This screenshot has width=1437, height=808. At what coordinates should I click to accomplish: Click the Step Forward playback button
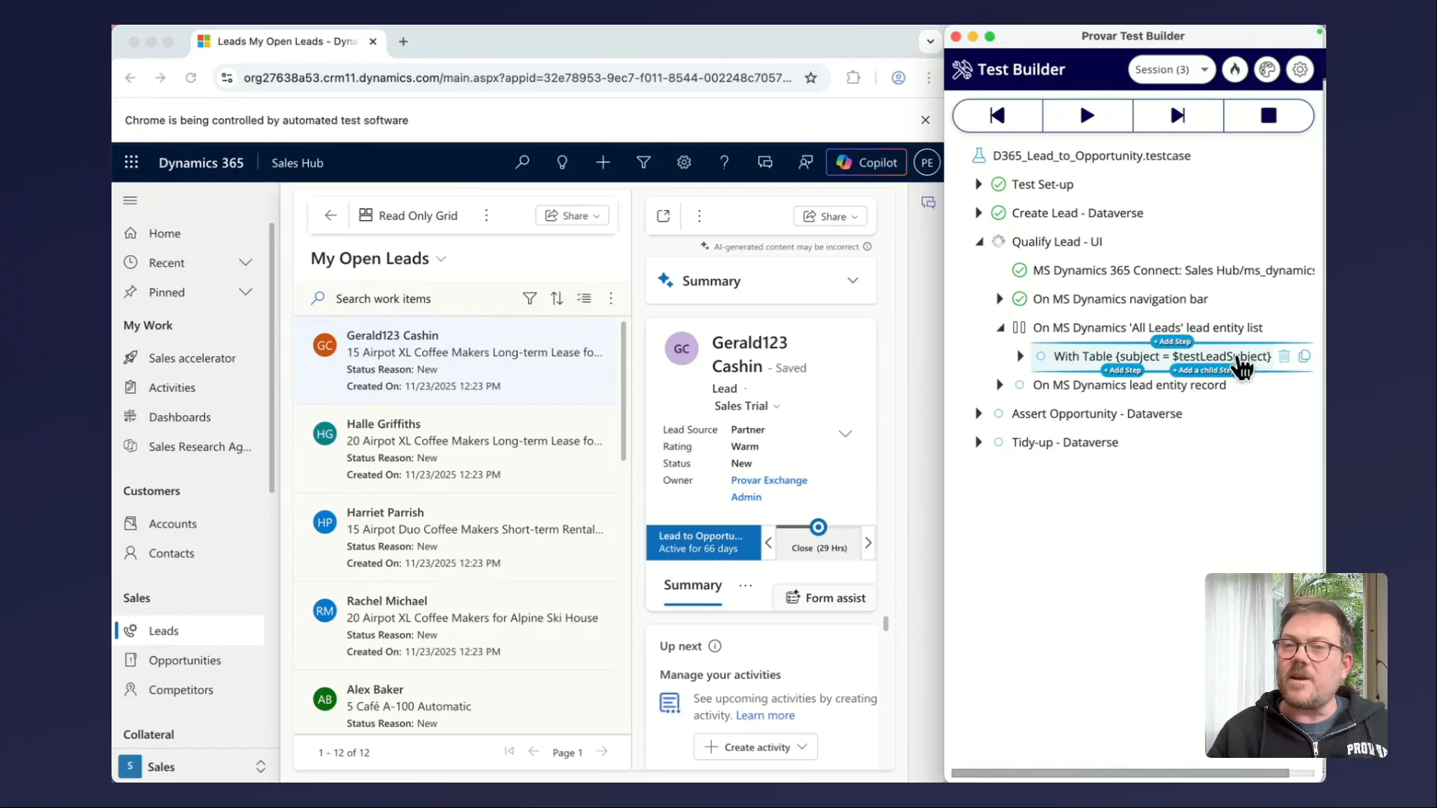pyautogui.click(x=1177, y=115)
